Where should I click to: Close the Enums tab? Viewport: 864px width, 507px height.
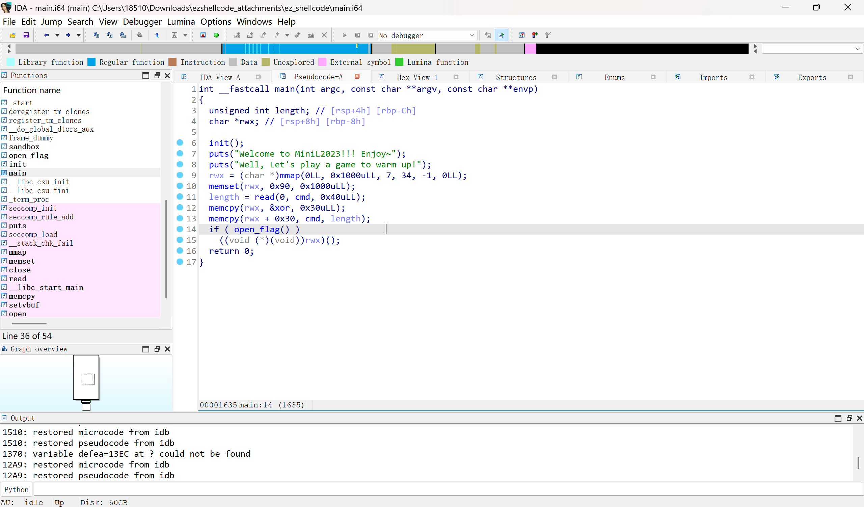point(653,78)
